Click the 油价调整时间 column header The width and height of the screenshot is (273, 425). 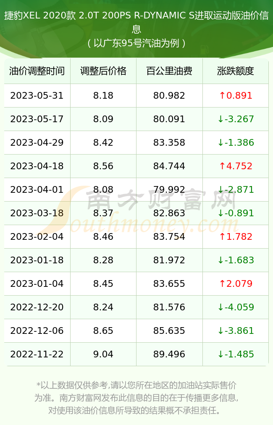pos(37,71)
